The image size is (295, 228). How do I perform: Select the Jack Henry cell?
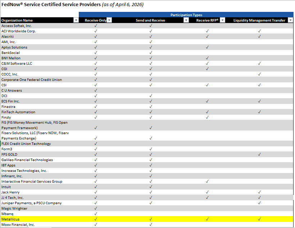click(40, 192)
